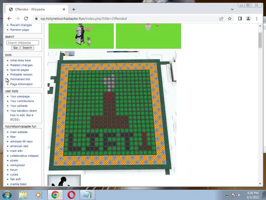The height and width of the screenshot is (200, 266).
Task: Open Related changes link
Action: (21, 65)
